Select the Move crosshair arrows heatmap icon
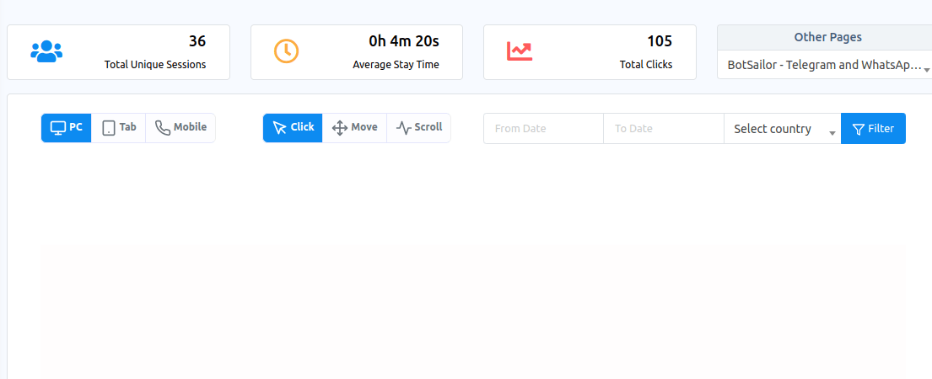932x379 pixels. [x=340, y=128]
